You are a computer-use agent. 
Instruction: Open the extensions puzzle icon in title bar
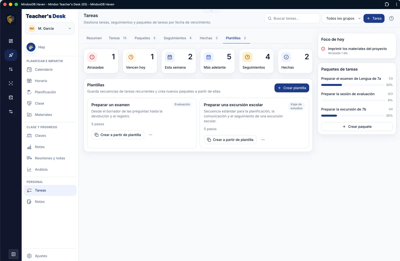point(387,4)
